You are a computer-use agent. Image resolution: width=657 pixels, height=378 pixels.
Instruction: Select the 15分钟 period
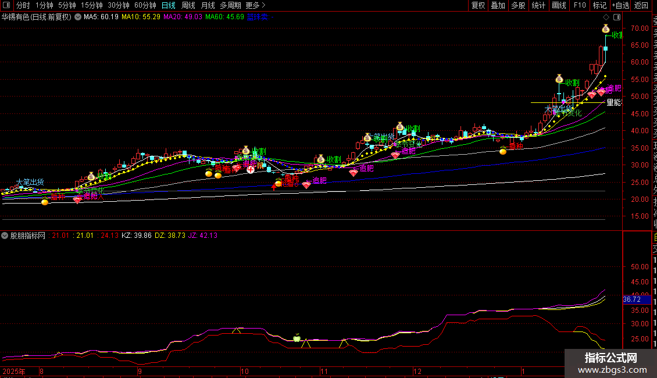coord(92,5)
